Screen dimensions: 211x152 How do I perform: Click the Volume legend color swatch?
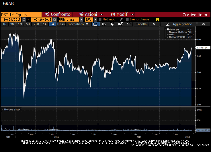pyautogui.click(x=3, y=109)
